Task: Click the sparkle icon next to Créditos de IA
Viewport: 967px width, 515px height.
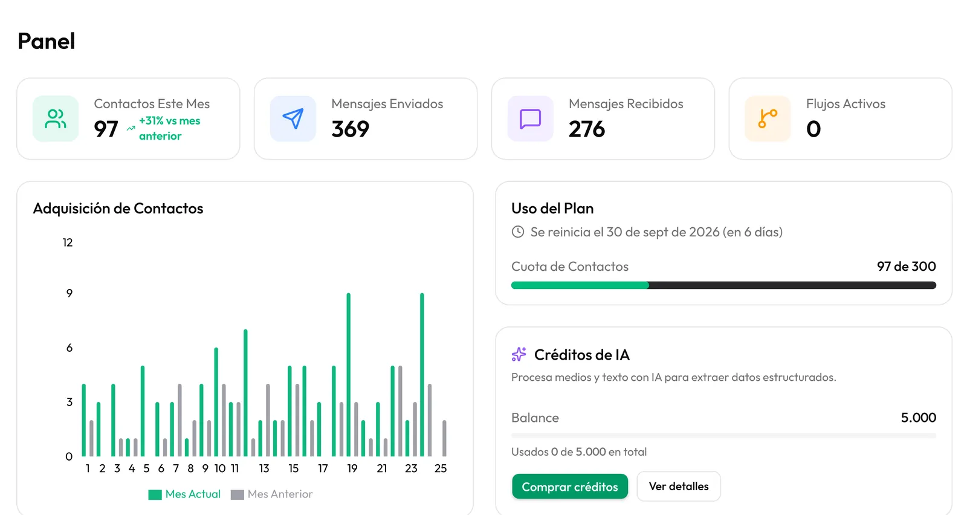Action: [519, 354]
